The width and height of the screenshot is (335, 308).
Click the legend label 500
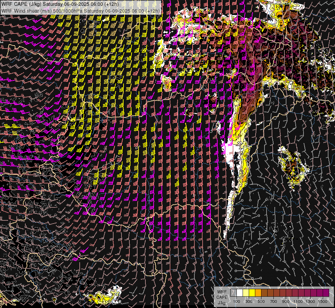pyautogui.click(x=261, y=301)
